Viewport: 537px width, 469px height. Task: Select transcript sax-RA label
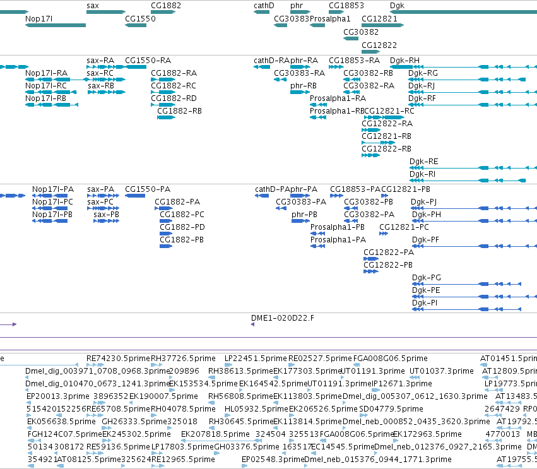point(100,61)
